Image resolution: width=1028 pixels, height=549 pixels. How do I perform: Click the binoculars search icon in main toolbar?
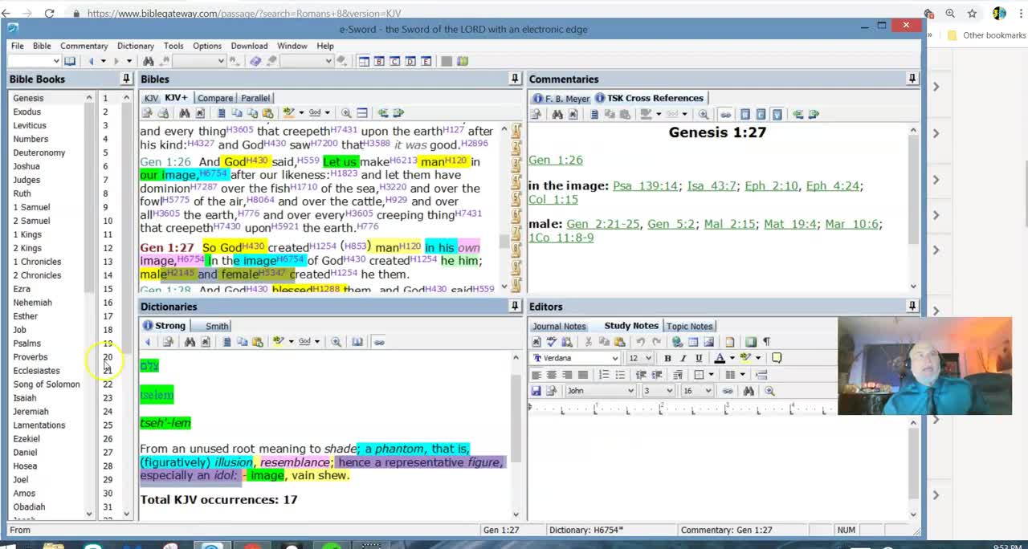click(x=148, y=61)
